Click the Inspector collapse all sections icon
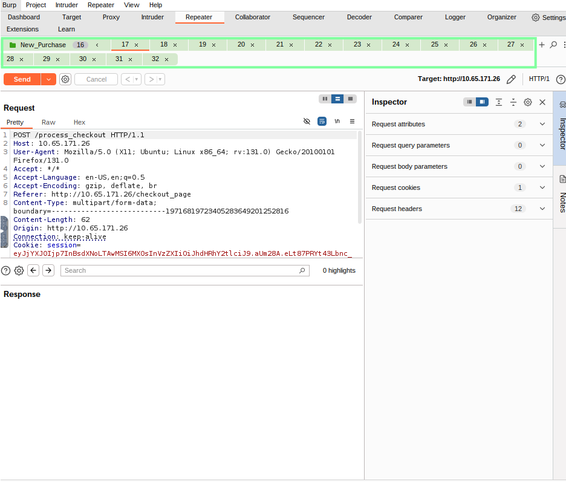 (x=513, y=102)
